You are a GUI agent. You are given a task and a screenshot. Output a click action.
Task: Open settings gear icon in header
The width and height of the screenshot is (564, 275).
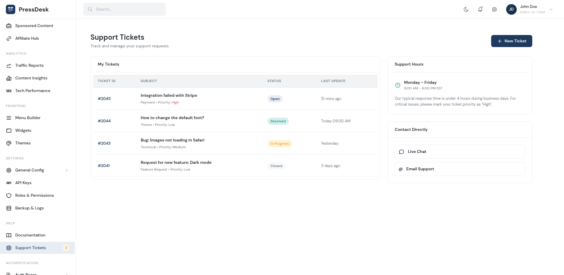494,9
